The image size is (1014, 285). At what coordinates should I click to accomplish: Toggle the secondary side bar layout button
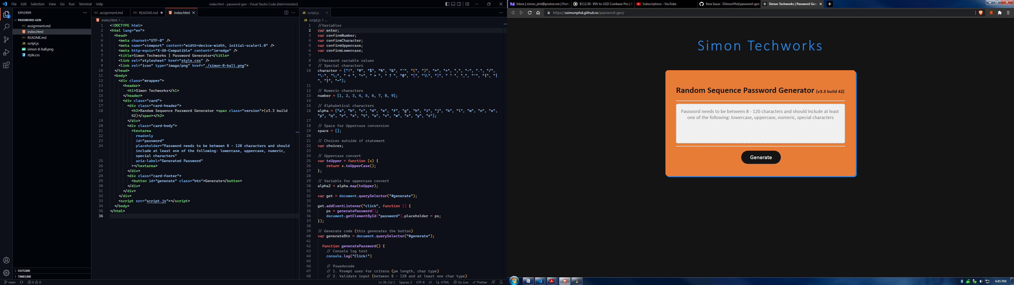coord(459,4)
